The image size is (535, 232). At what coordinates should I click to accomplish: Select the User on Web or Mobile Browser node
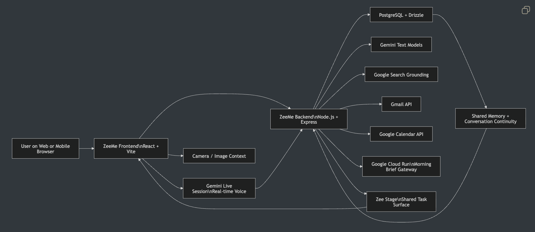45,148
